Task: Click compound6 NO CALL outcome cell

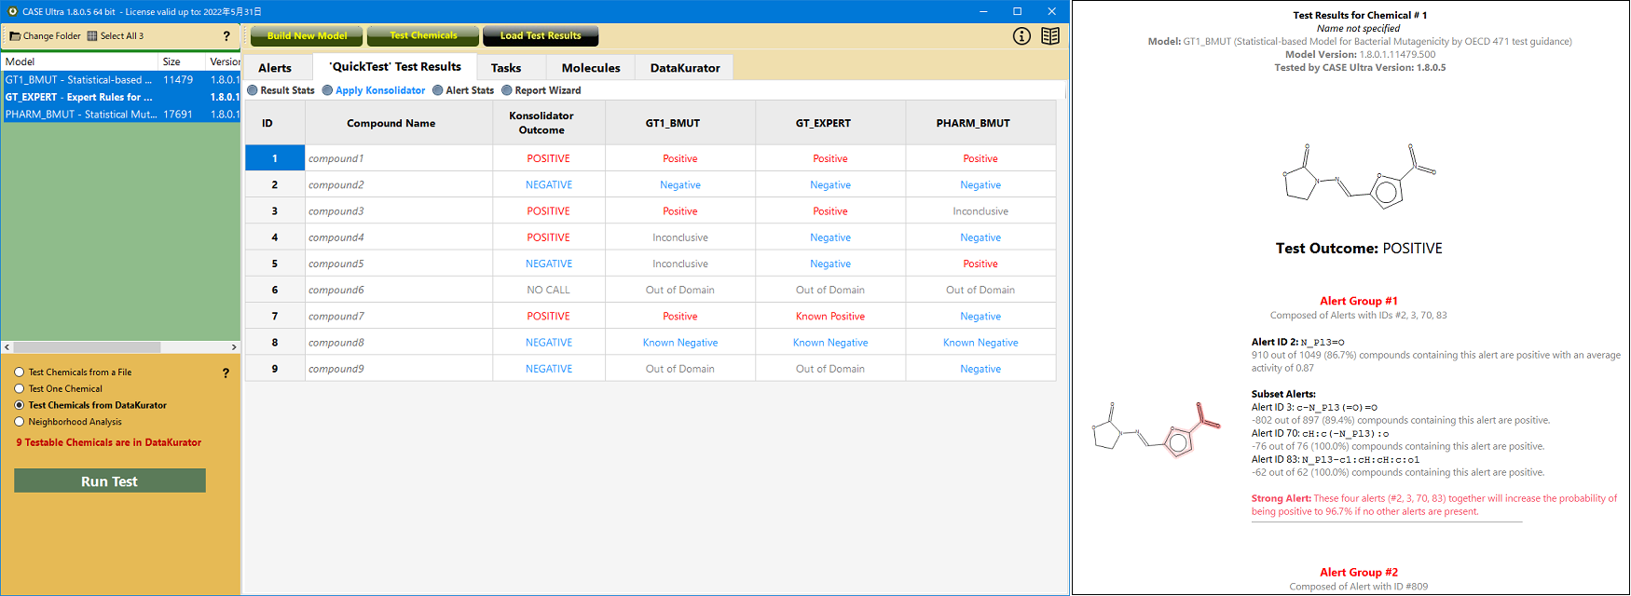Action: click(549, 290)
